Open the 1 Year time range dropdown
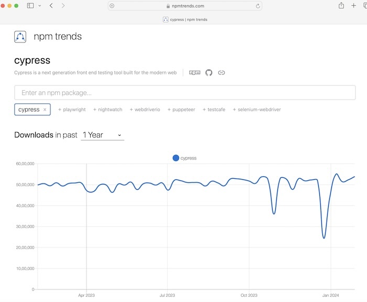Viewport: 367px width, 302px height. pos(102,135)
